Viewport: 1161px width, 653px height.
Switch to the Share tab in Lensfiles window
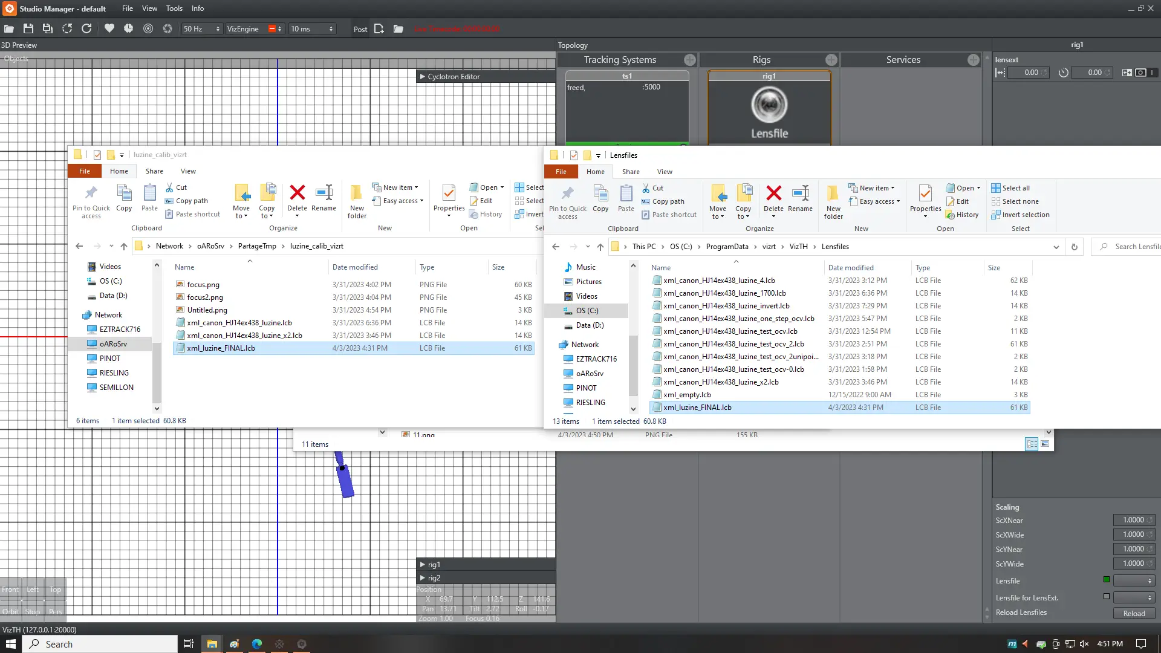pyautogui.click(x=631, y=172)
